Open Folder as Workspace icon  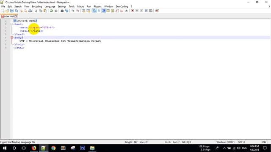coord(122,11)
